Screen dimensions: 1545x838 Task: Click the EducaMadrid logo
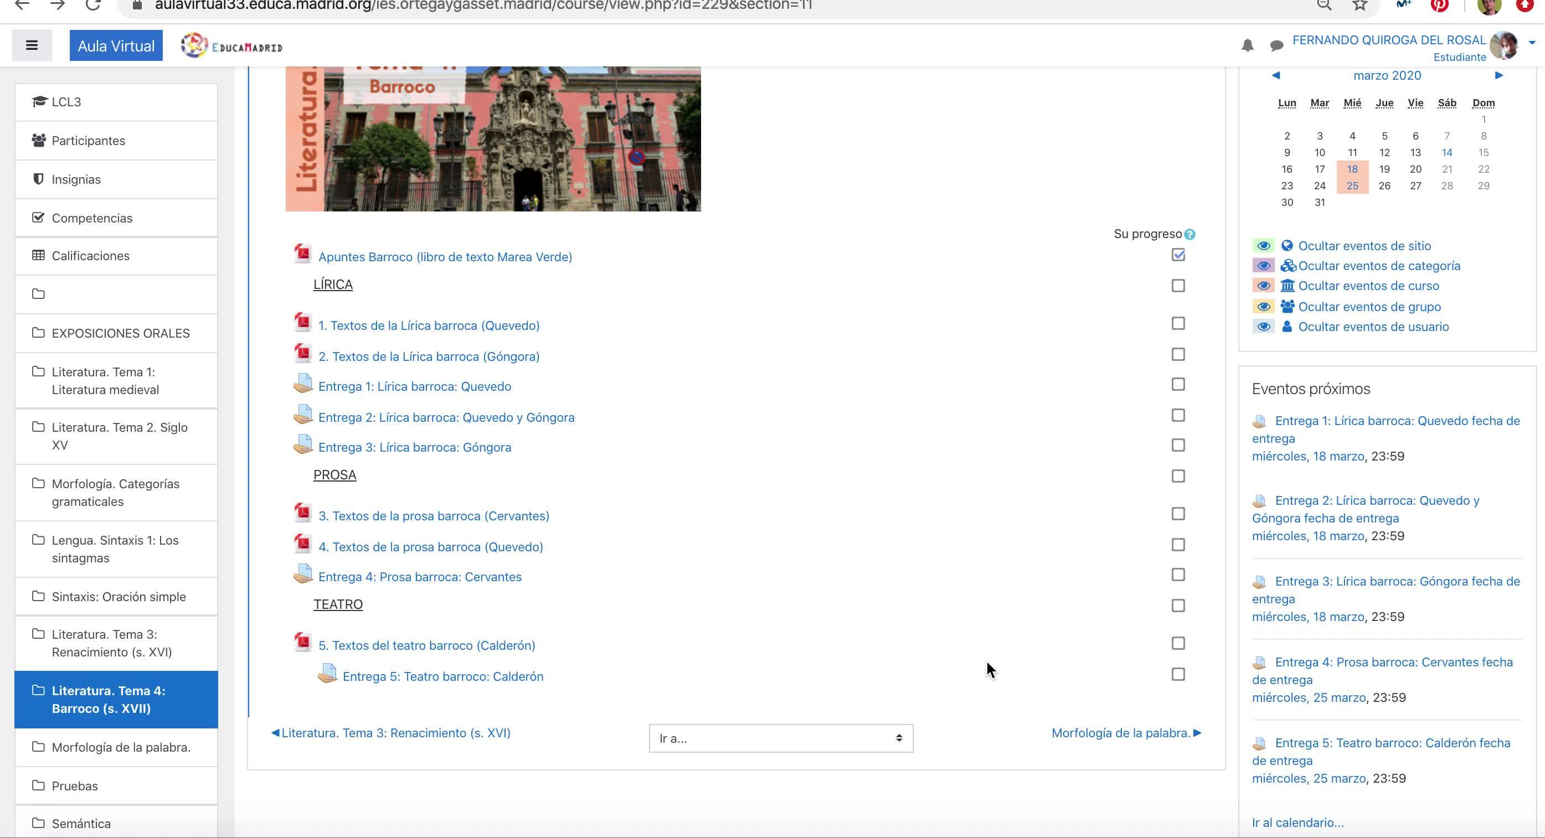pyautogui.click(x=232, y=46)
